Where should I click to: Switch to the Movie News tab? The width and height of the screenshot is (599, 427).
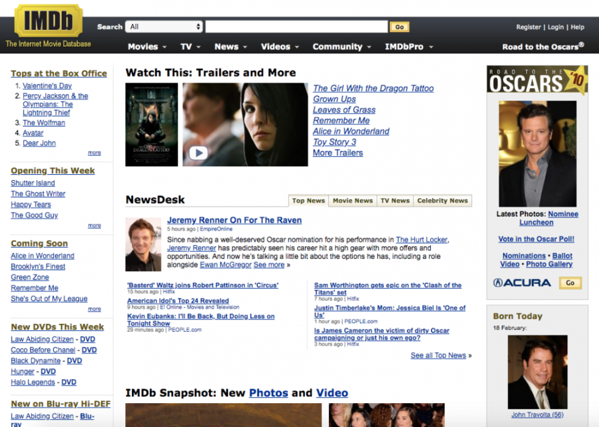[x=353, y=200]
